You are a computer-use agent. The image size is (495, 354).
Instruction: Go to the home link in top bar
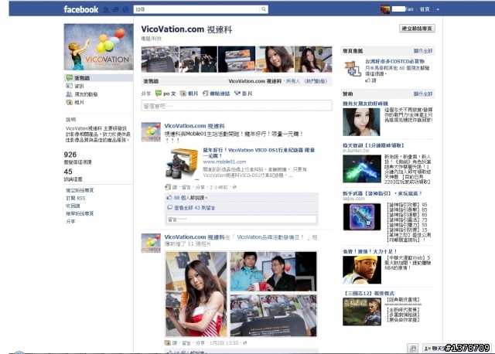click(425, 9)
